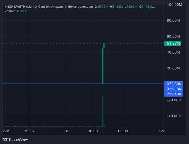Viewport: 189px width, 144px height.
Task: Click the C51.28M close value
Action: (x=147, y=7)
